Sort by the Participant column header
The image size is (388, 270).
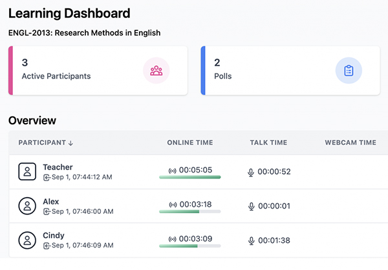45,142
